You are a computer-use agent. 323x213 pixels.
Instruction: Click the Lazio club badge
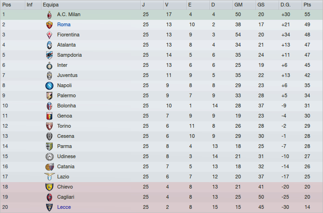coord(49,177)
